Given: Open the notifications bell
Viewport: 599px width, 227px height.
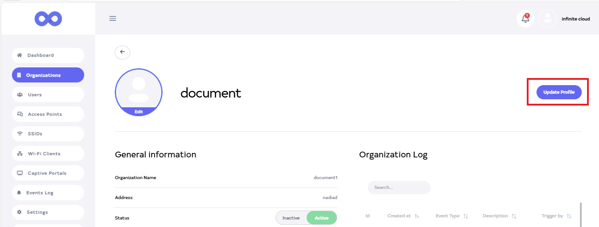Looking at the screenshot, I should [525, 19].
